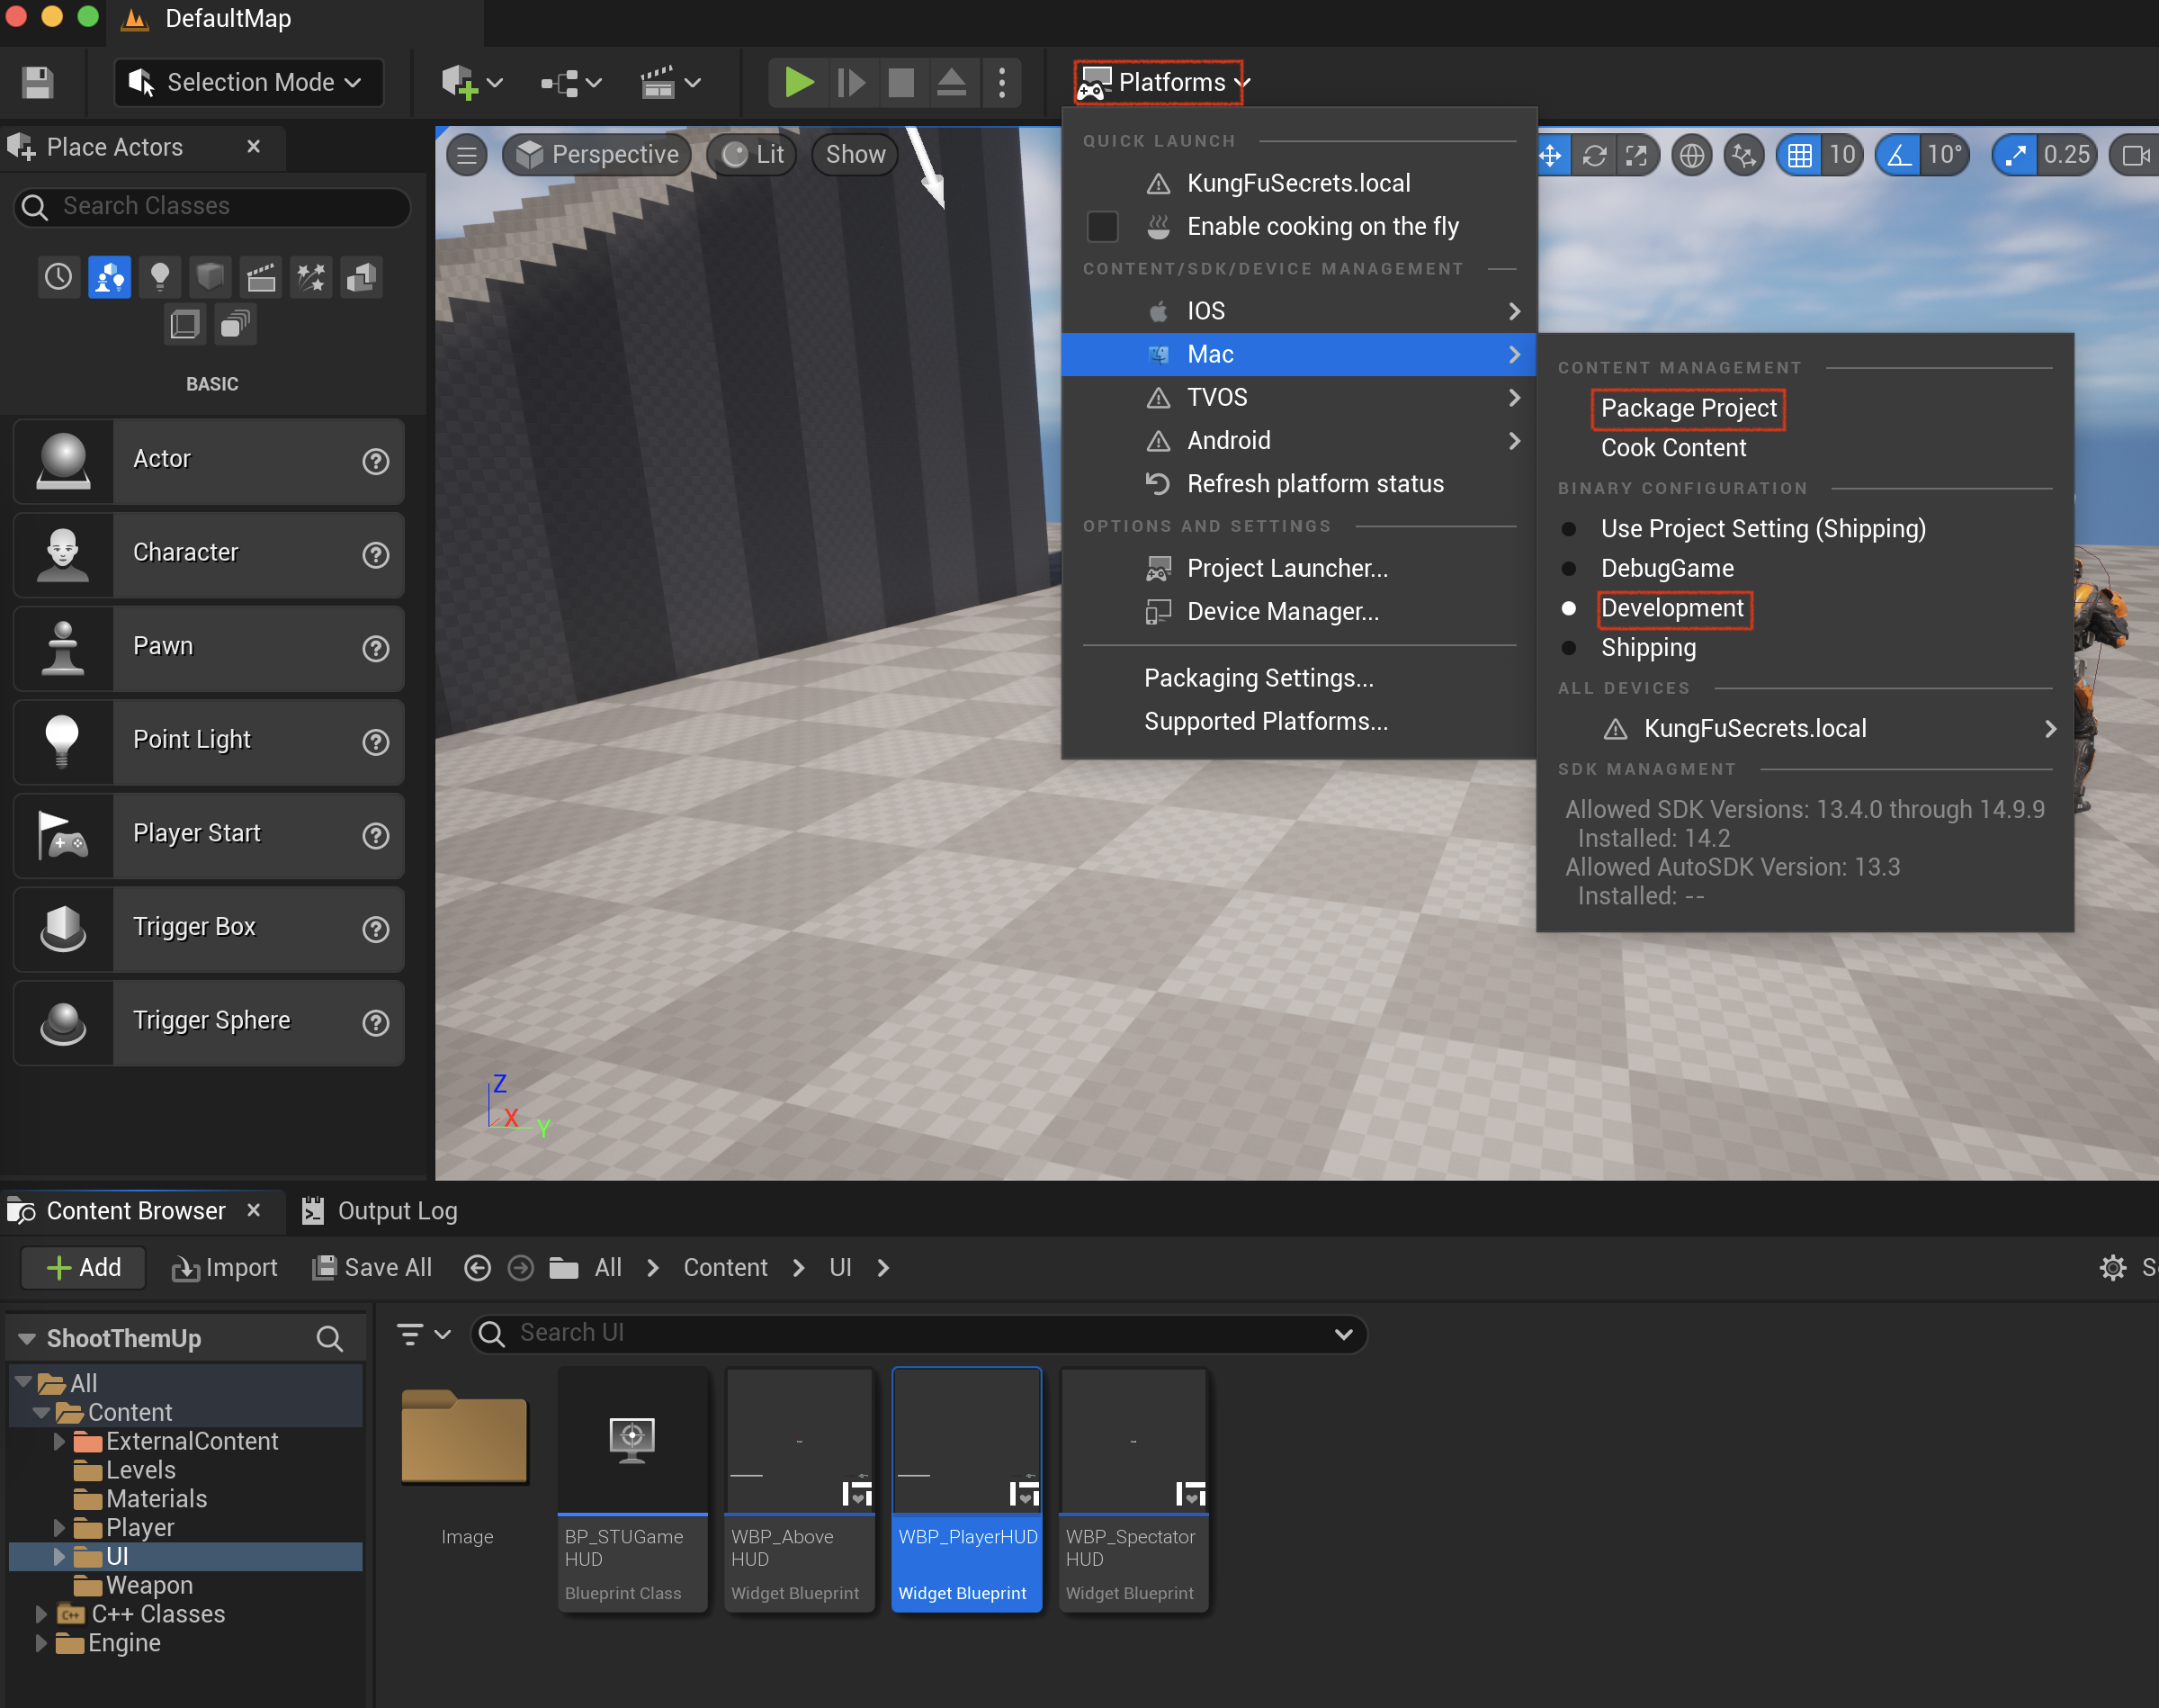The image size is (2159, 1708).
Task: Click the Eject playback icon
Action: pyautogui.click(x=951, y=82)
